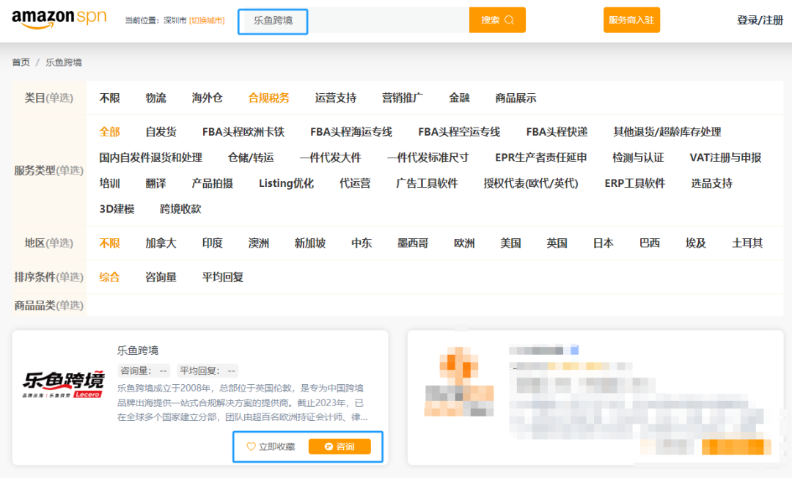The image size is (792, 478).
Task: Choose Listing优化 service type
Action: (x=286, y=183)
